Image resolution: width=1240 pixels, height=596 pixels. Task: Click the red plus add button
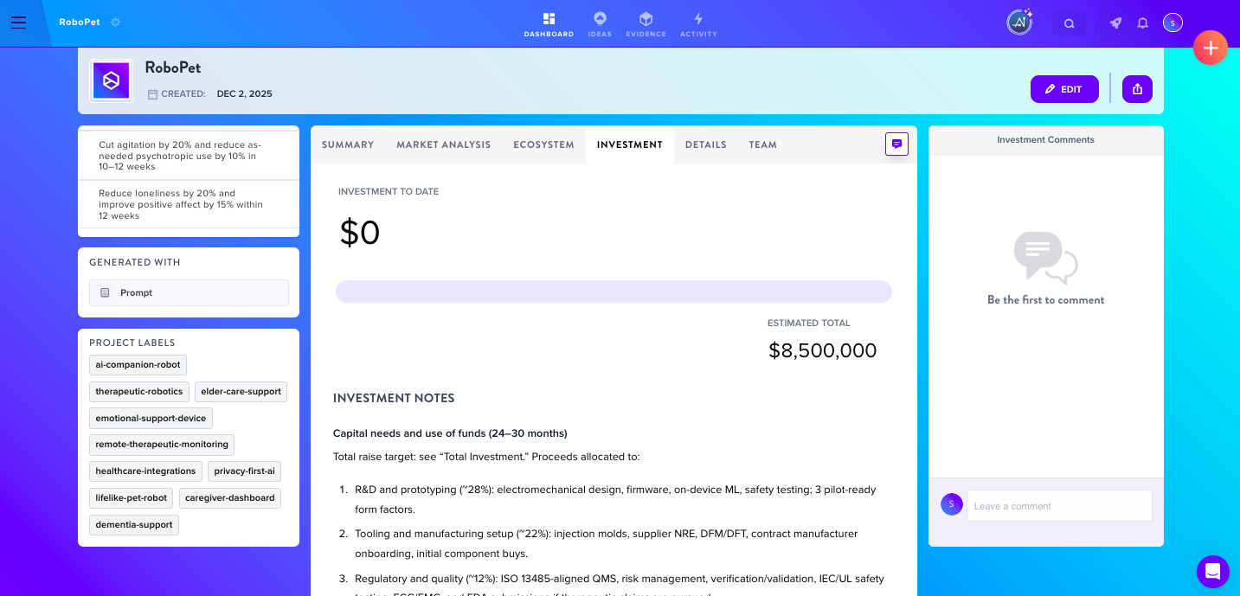(x=1210, y=48)
